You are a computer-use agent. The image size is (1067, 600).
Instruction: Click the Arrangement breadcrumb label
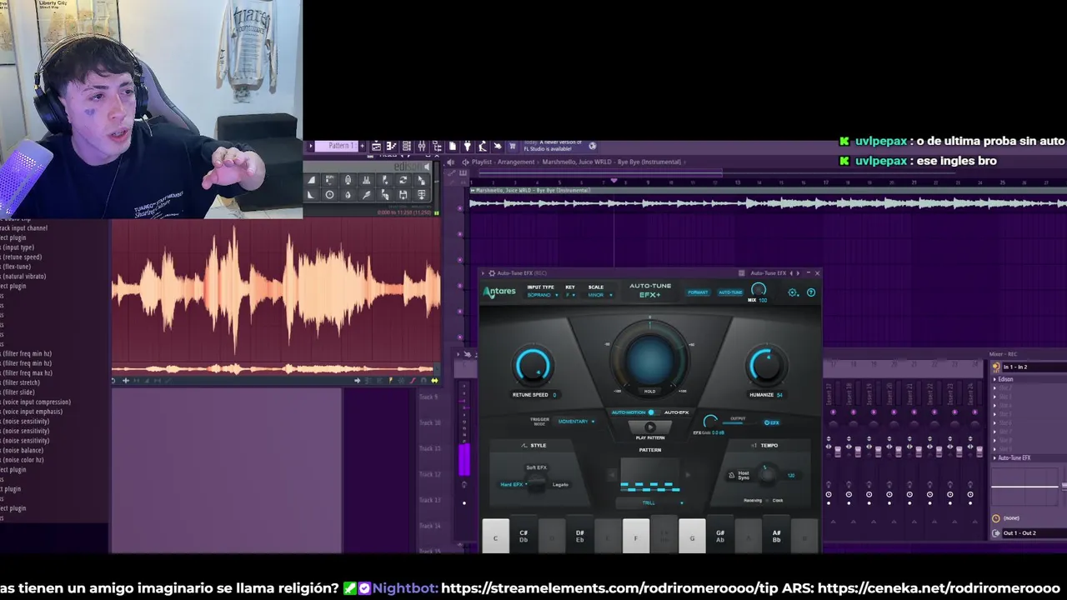pyautogui.click(x=515, y=162)
